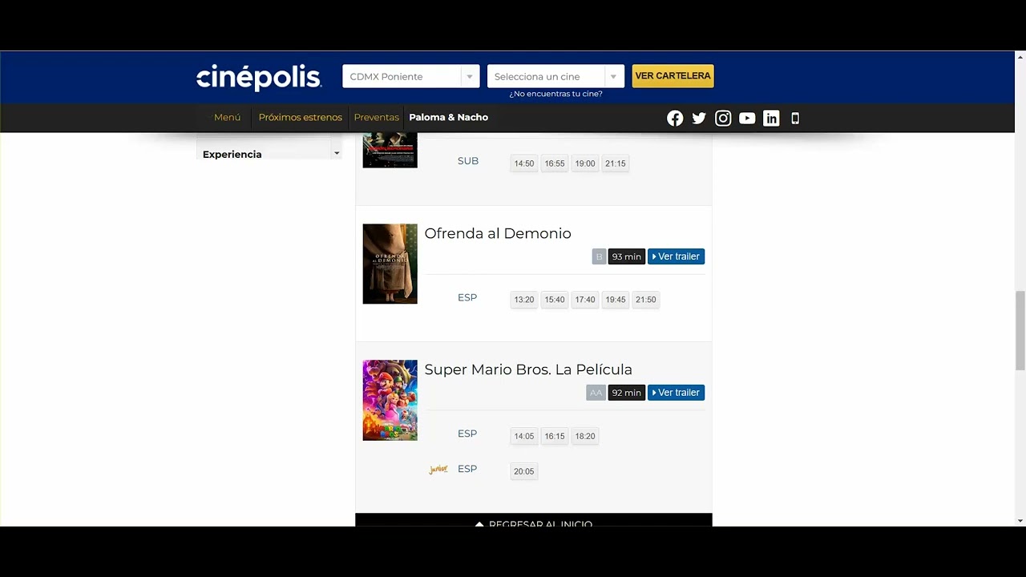Click ESP label beside the Junior logo
1026x577 pixels.
tap(467, 469)
